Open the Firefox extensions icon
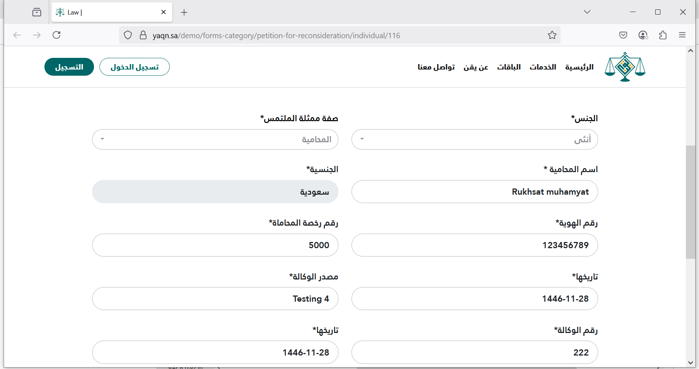699x369 pixels. pos(663,35)
